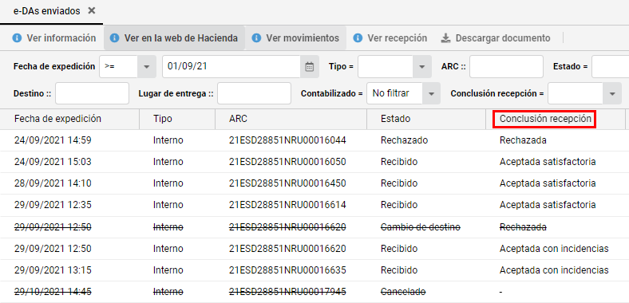This screenshot has width=629, height=303.
Task: Click the Ver información button
Action: point(54,38)
